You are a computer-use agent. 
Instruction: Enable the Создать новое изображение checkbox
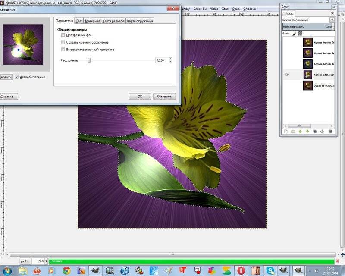pyautogui.click(x=63, y=42)
